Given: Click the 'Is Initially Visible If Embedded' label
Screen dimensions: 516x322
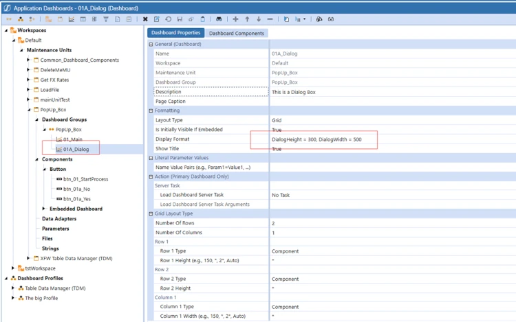Looking at the screenshot, I should click(189, 130).
